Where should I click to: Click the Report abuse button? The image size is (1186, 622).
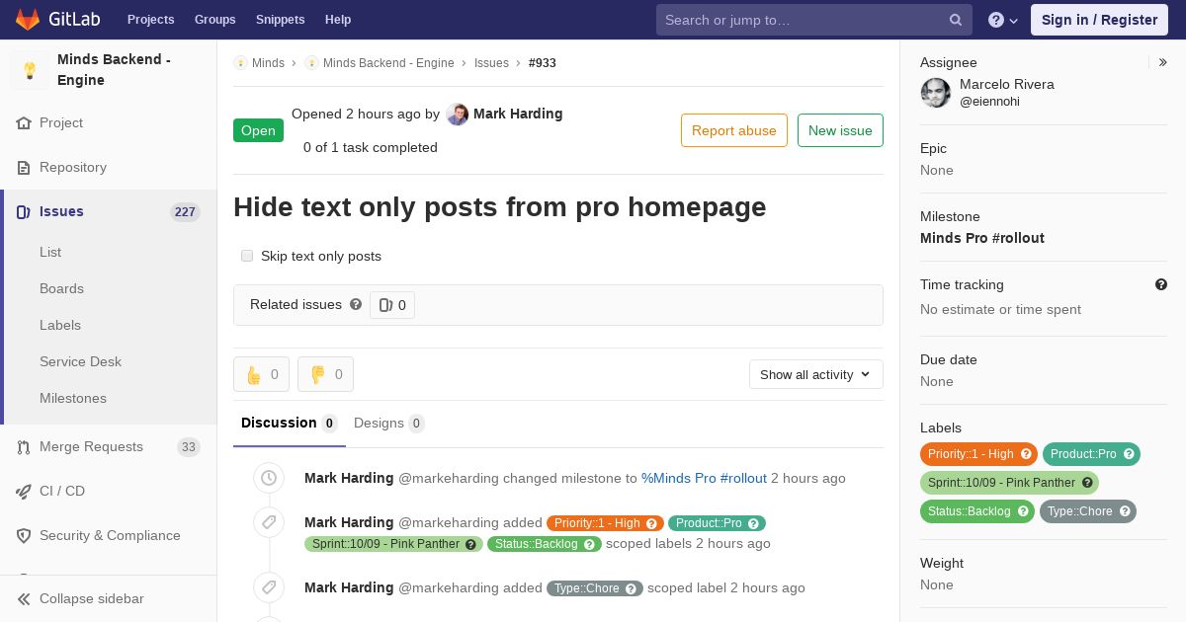(734, 130)
